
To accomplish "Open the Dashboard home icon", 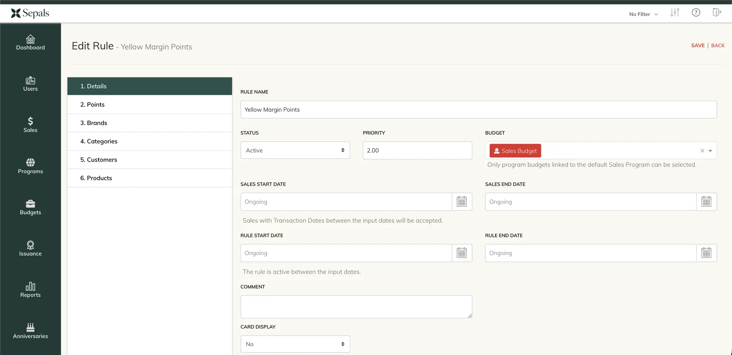I will tap(30, 39).
